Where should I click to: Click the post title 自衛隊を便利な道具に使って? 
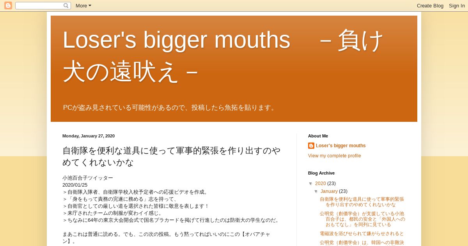coord(172,156)
